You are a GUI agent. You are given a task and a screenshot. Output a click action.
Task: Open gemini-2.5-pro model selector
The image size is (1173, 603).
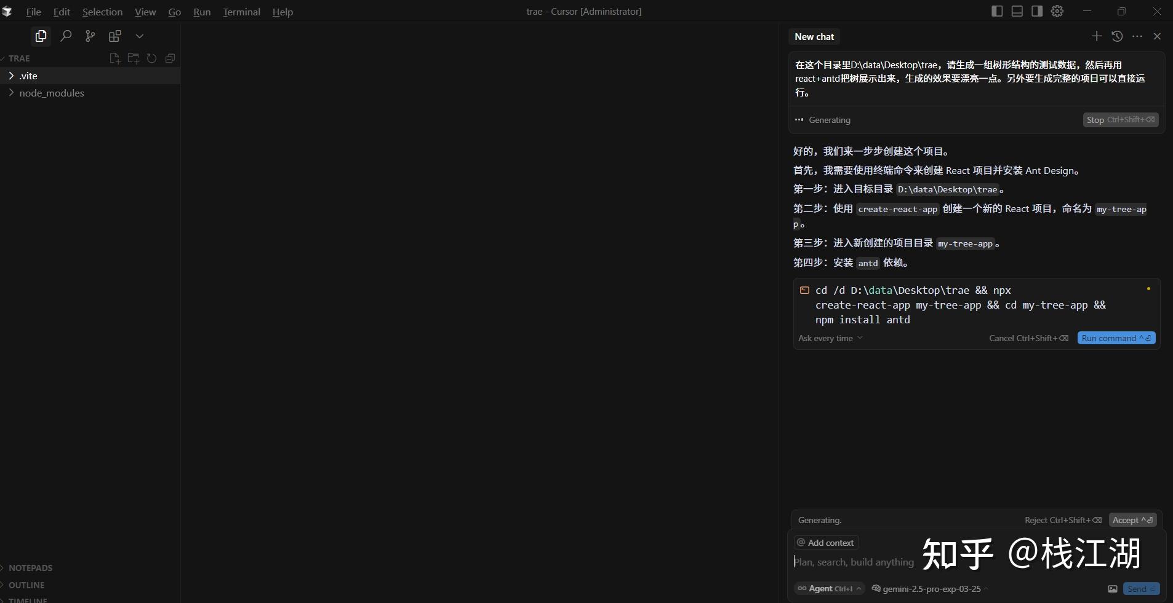click(x=930, y=589)
